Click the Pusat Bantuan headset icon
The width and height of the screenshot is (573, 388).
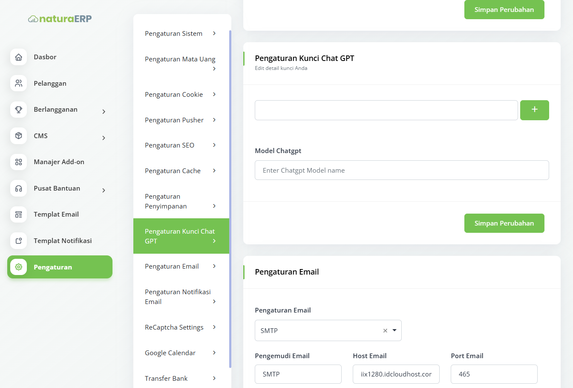tap(18, 188)
